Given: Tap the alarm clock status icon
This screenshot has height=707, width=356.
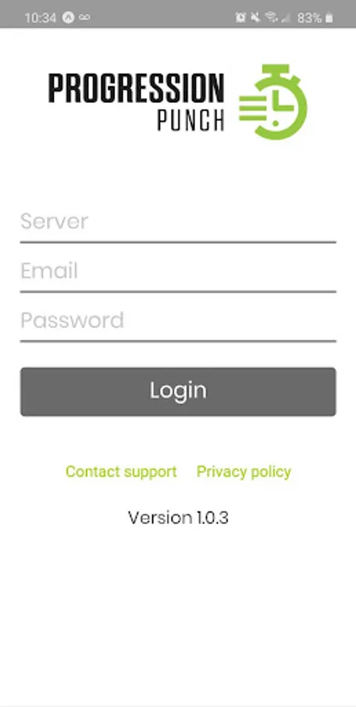Looking at the screenshot, I should [x=240, y=17].
